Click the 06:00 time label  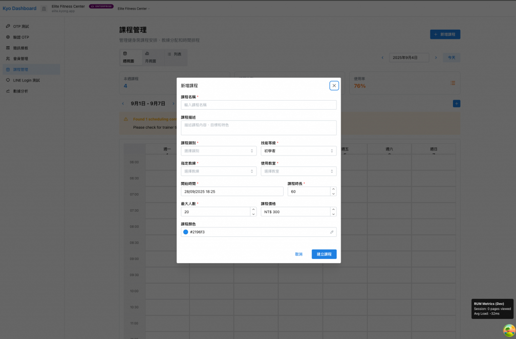tap(134, 162)
